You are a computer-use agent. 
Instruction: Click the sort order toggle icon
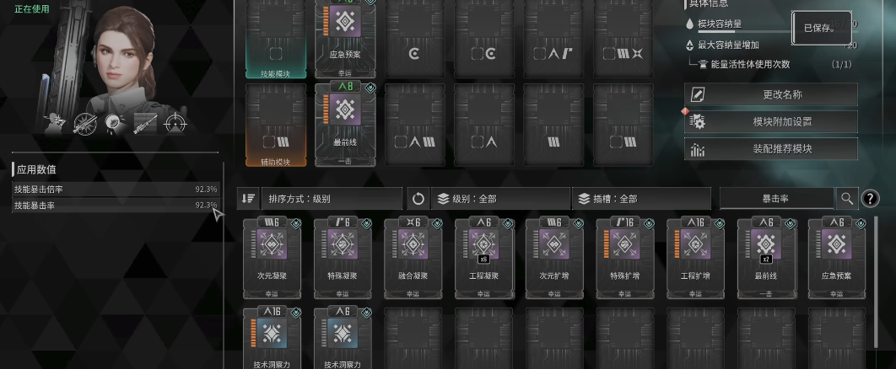pos(248,199)
